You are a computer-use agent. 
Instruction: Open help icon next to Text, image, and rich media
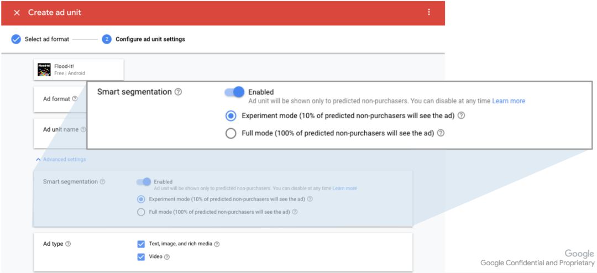217,244
